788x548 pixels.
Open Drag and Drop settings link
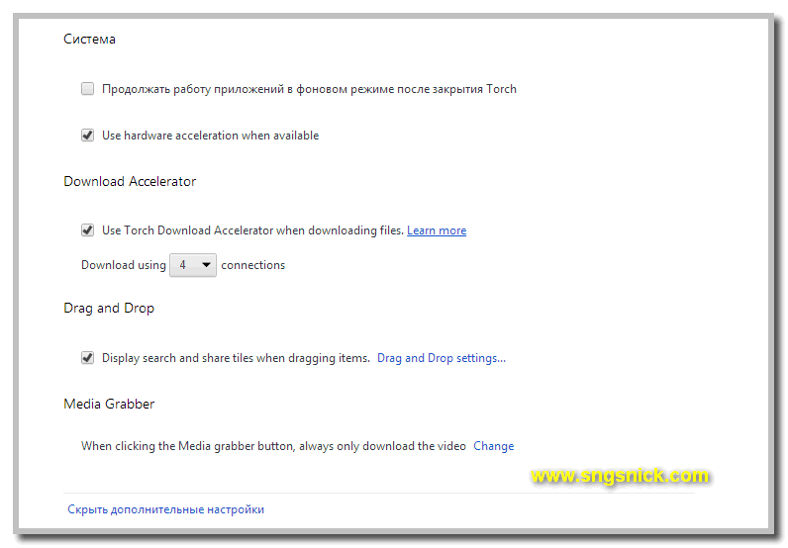pyautogui.click(x=442, y=358)
